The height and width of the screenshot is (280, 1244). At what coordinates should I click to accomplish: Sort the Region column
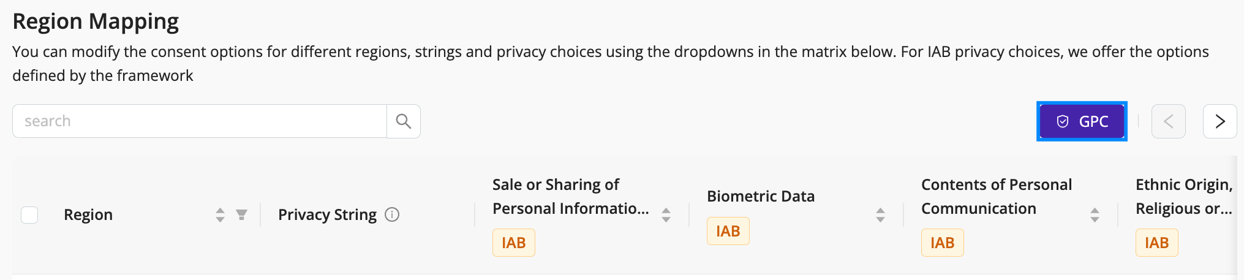click(220, 214)
